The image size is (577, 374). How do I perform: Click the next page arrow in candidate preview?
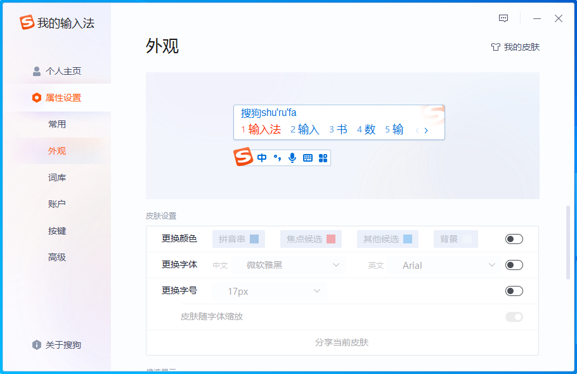[x=426, y=131]
